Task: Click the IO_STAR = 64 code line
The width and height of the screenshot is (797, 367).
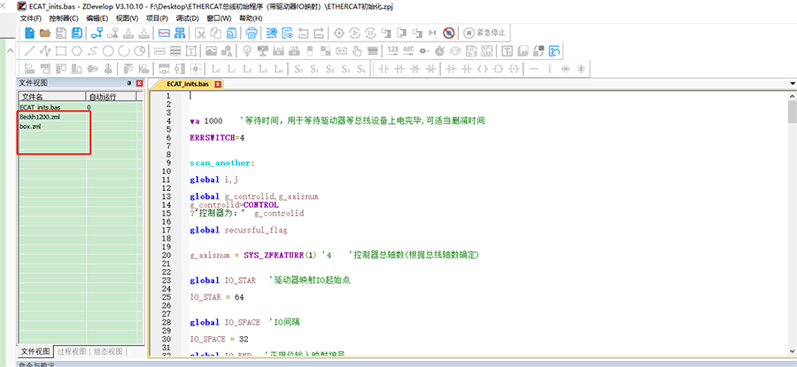Action: click(x=217, y=297)
